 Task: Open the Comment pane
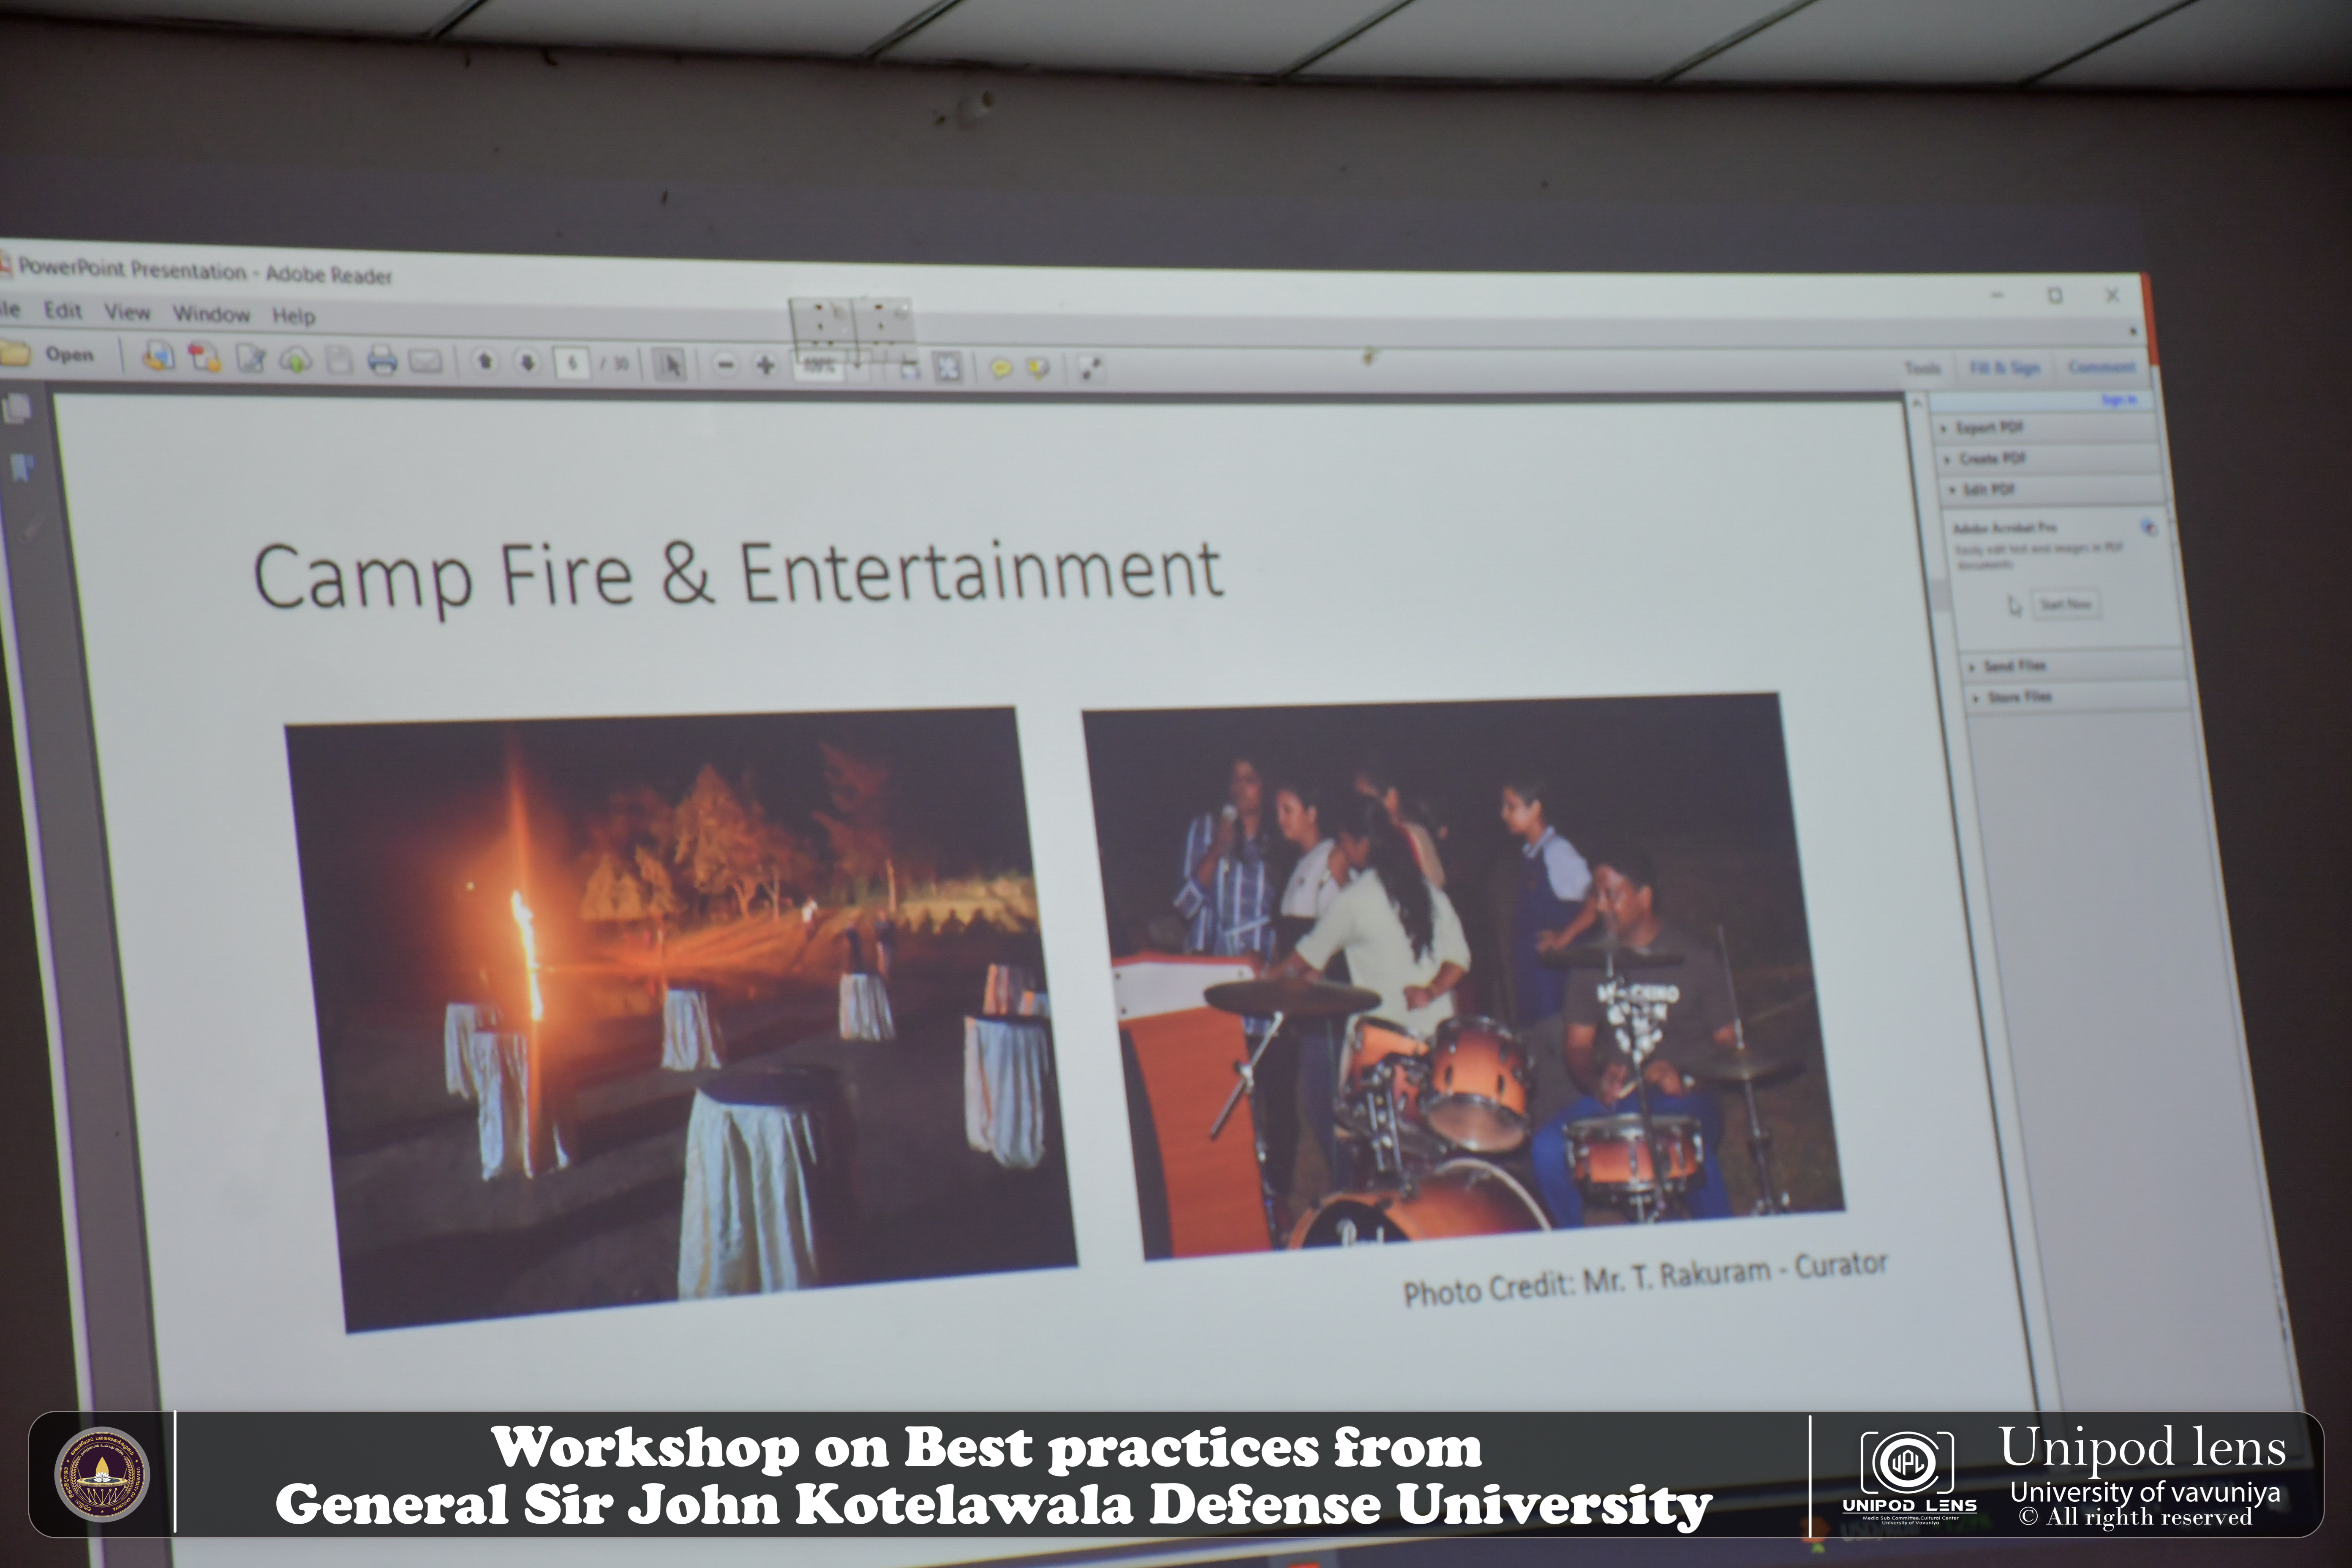(x=2101, y=367)
